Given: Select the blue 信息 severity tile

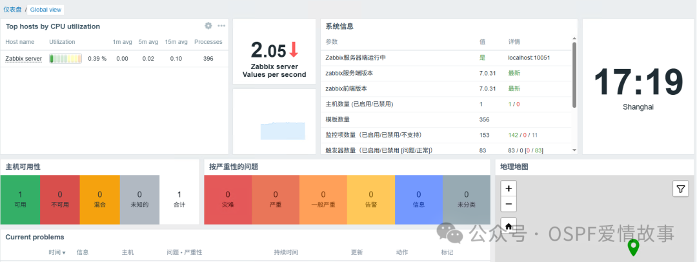Looking at the screenshot, I should coord(419,199).
